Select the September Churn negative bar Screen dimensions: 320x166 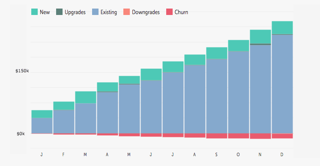[217, 136]
